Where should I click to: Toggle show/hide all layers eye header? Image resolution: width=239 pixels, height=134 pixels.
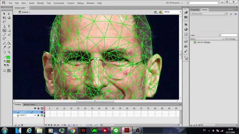click(35, 108)
